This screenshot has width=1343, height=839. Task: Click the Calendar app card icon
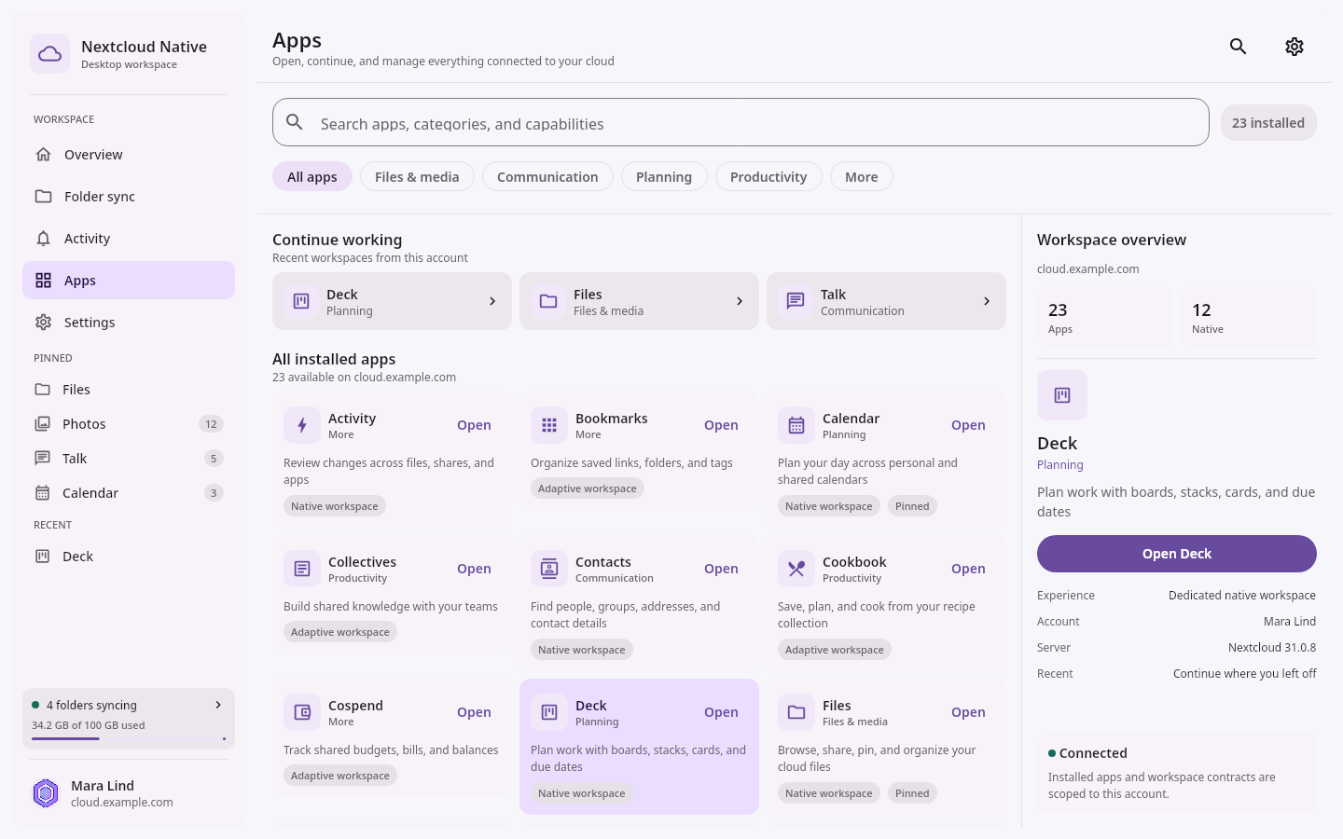[x=796, y=425]
